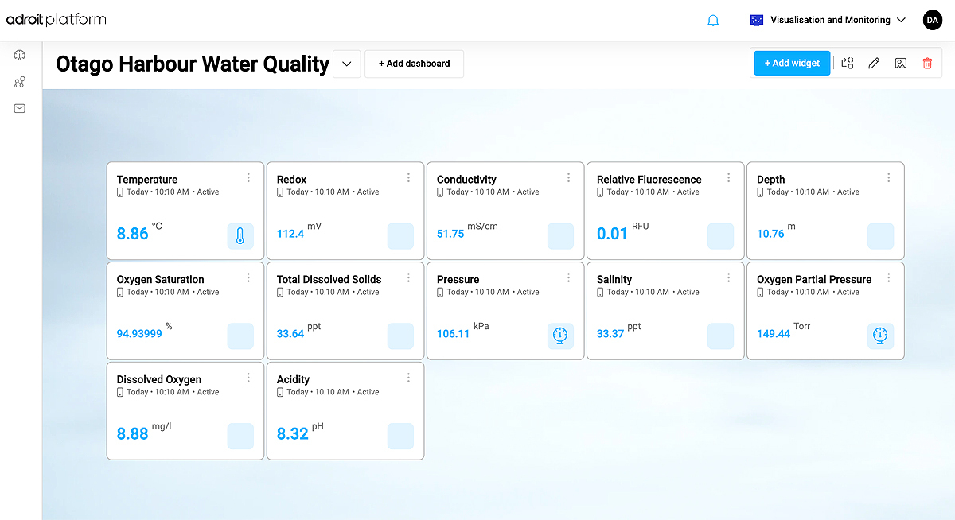The image size is (955, 520).
Task: Click the Add widget button
Action: pos(792,64)
